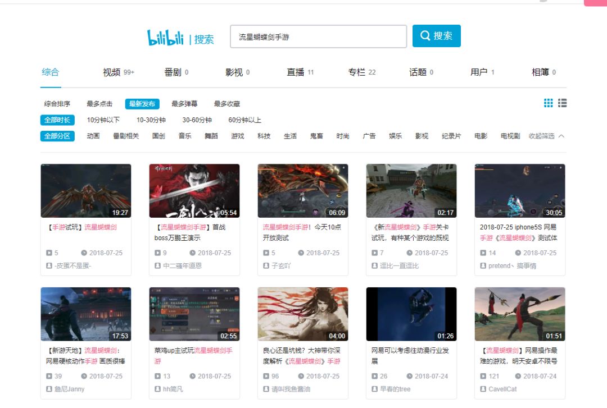Sort results by 最多收藏
The image size is (607, 408).
227,104
